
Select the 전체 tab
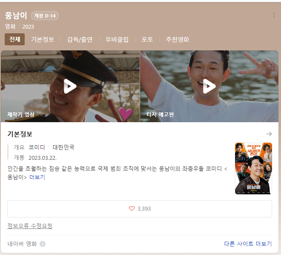15,39
